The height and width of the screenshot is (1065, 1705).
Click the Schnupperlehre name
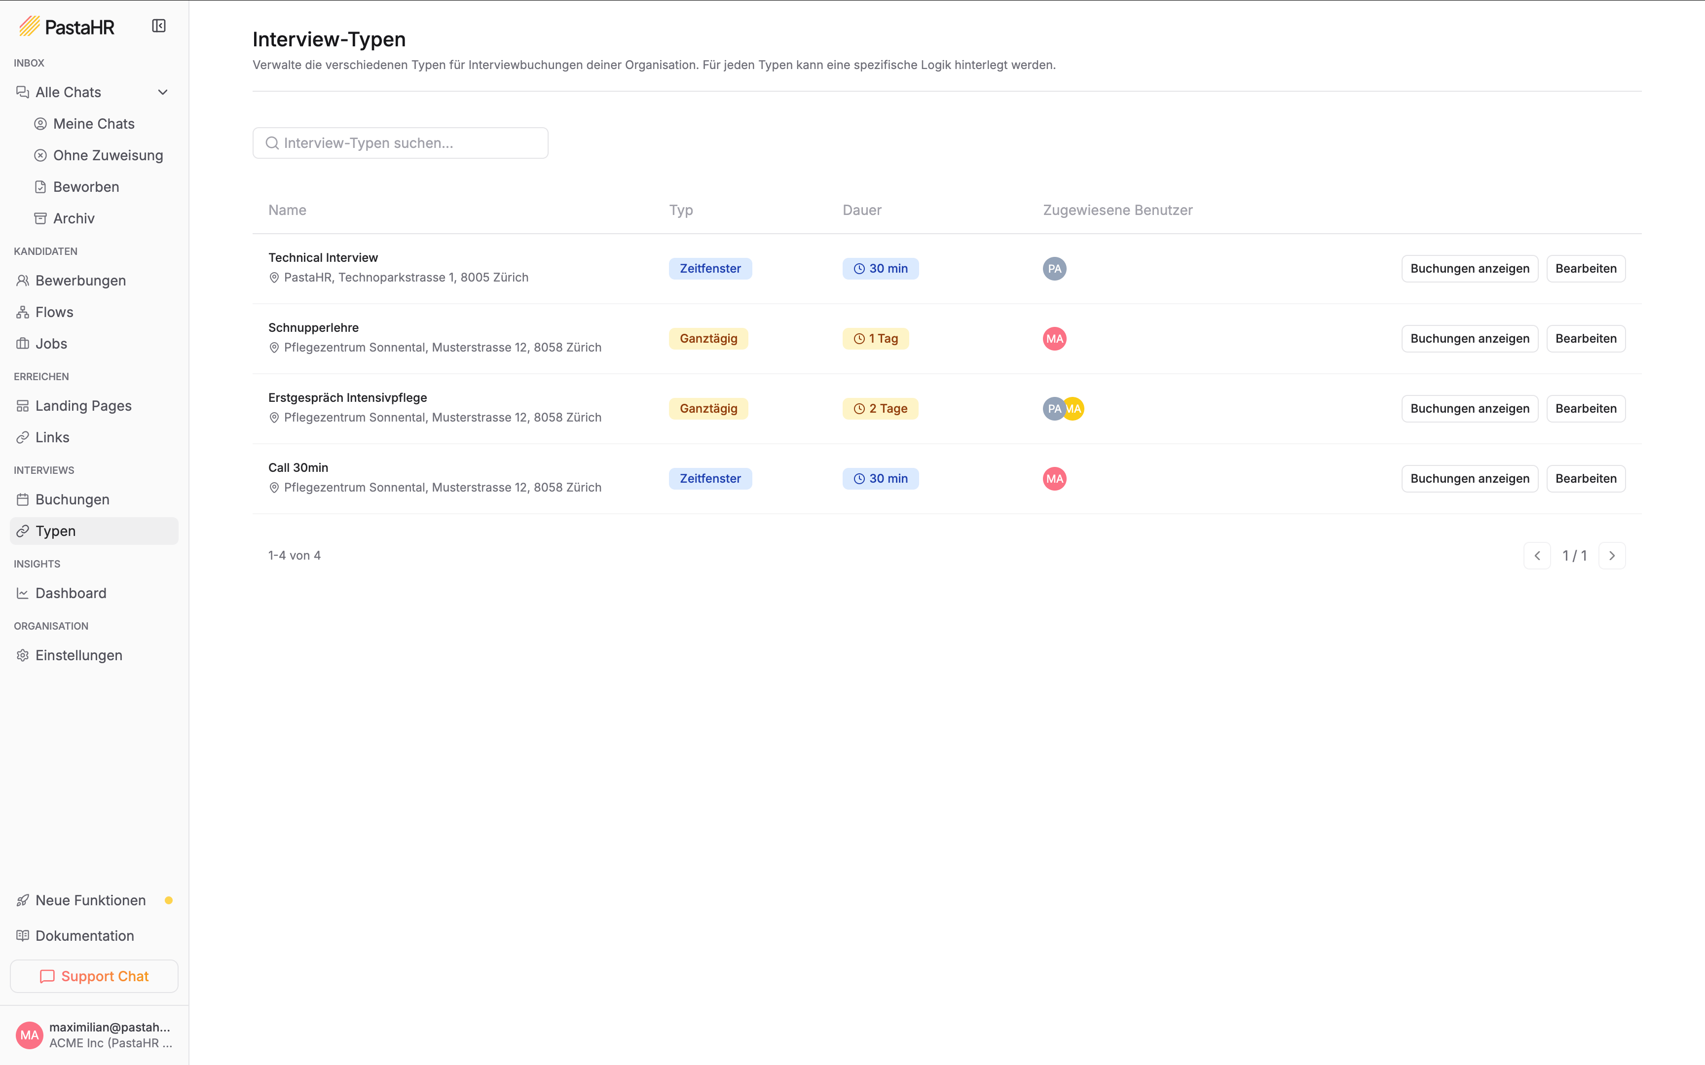tap(314, 327)
